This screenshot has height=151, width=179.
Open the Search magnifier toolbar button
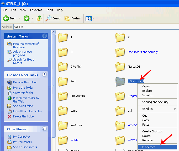(53, 18)
